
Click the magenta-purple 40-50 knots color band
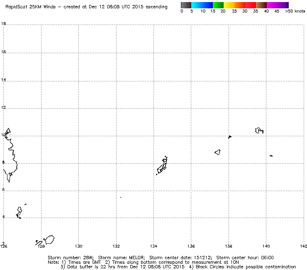tap(278, 5)
